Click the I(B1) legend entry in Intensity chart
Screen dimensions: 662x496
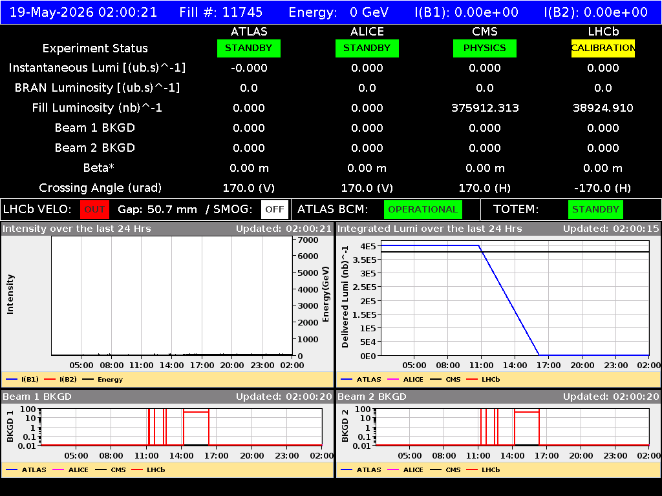pos(23,379)
